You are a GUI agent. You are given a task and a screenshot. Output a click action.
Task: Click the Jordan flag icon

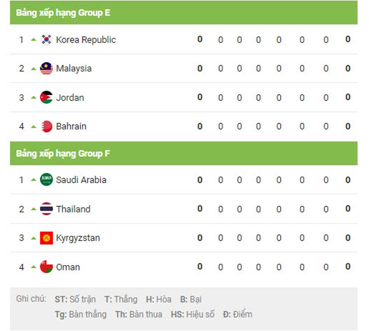(x=46, y=97)
